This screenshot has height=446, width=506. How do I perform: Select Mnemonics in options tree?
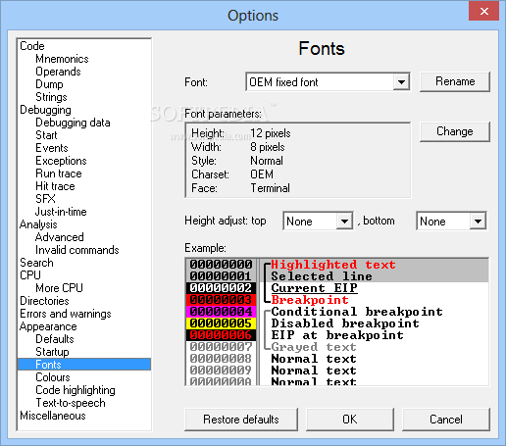click(x=62, y=59)
